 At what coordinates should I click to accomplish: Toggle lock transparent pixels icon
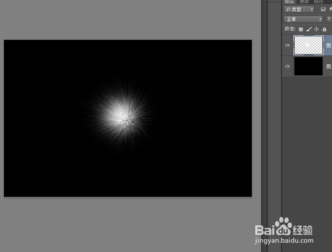pyautogui.click(x=301, y=29)
